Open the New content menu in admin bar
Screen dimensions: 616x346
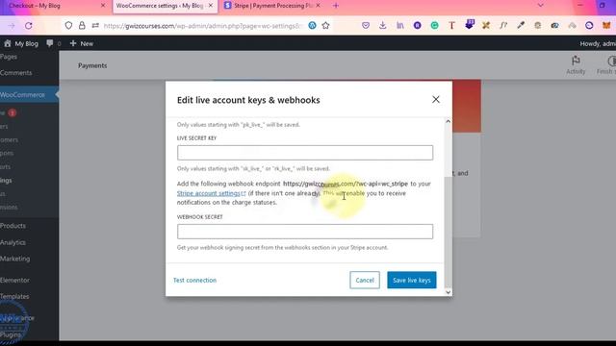[81, 43]
